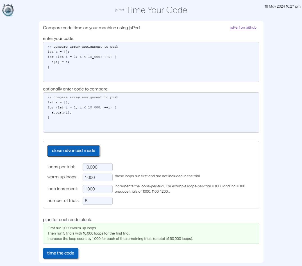The height and width of the screenshot is (266, 302).
Task: Click the 'a.push(i);' code line
Action: click(x=62, y=112)
